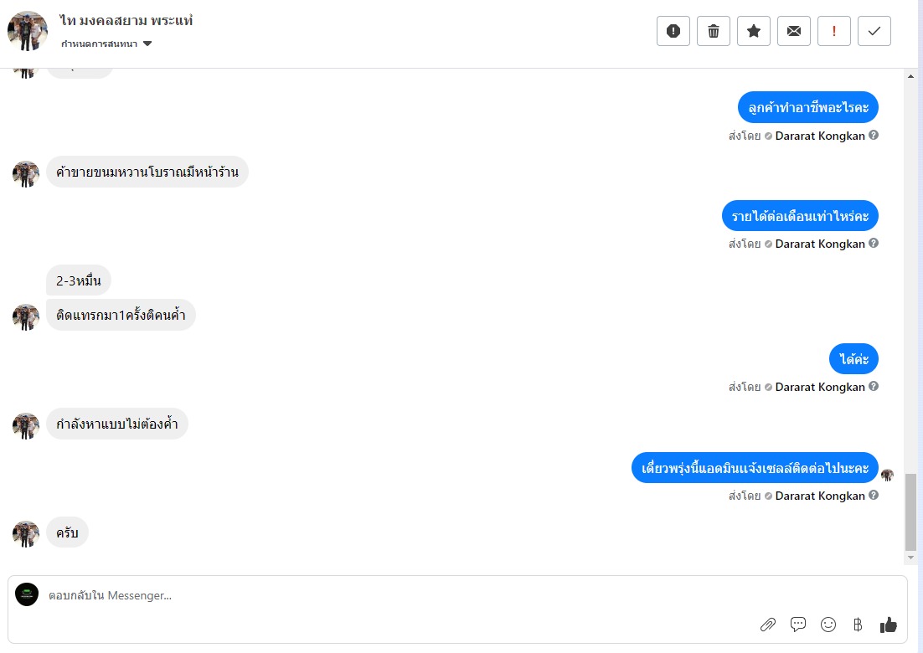Click the chat scrollbar thumb
This screenshot has width=923, height=653.
point(912,511)
